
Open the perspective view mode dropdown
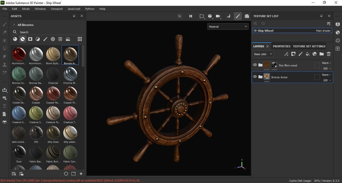(202, 16)
